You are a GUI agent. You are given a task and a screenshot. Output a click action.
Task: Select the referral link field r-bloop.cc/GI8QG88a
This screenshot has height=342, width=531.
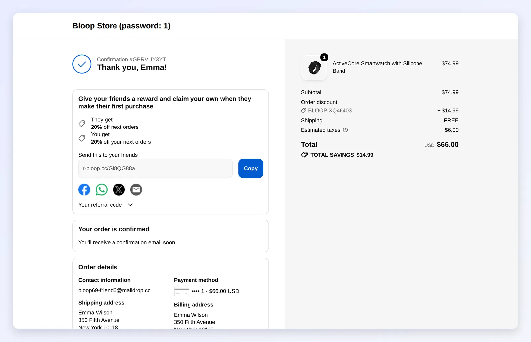(x=155, y=168)
